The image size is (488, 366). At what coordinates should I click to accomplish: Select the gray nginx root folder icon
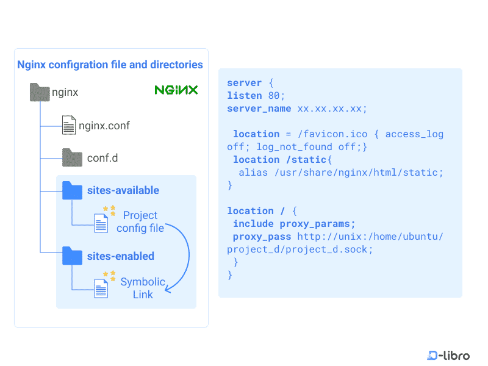39,91
